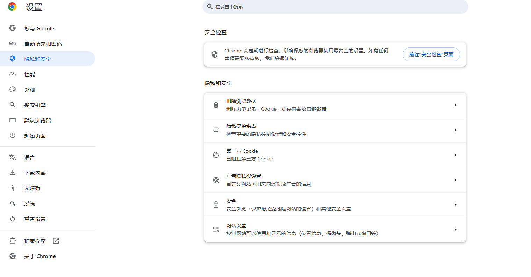
Task: Click the Chrome logo beside 设置
Action: 12,7
